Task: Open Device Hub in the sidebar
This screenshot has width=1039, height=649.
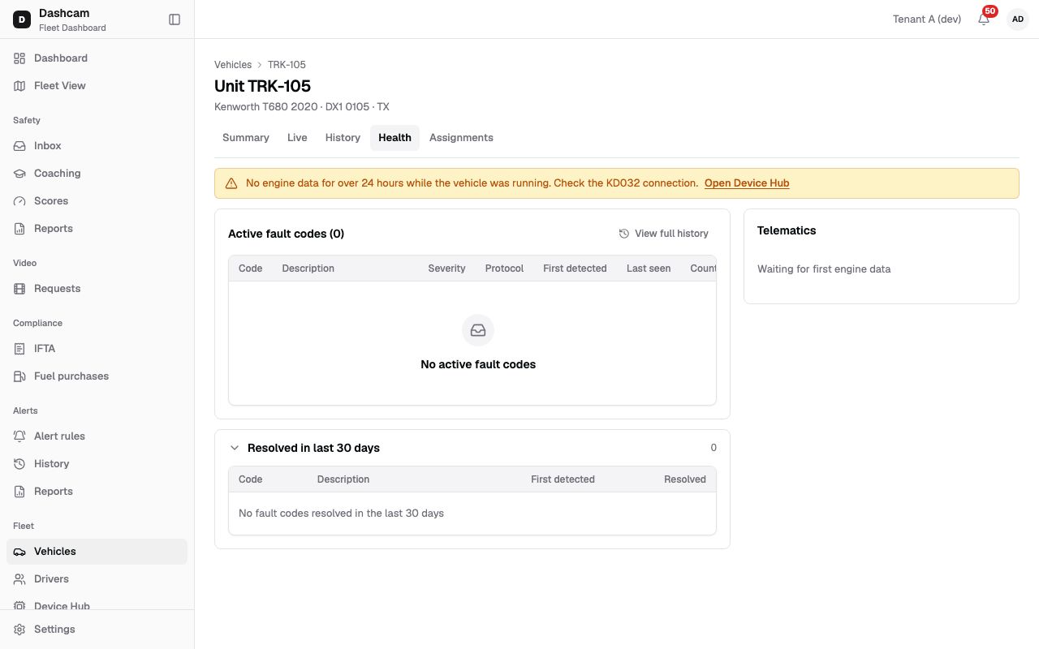Action: click(97, 605)
